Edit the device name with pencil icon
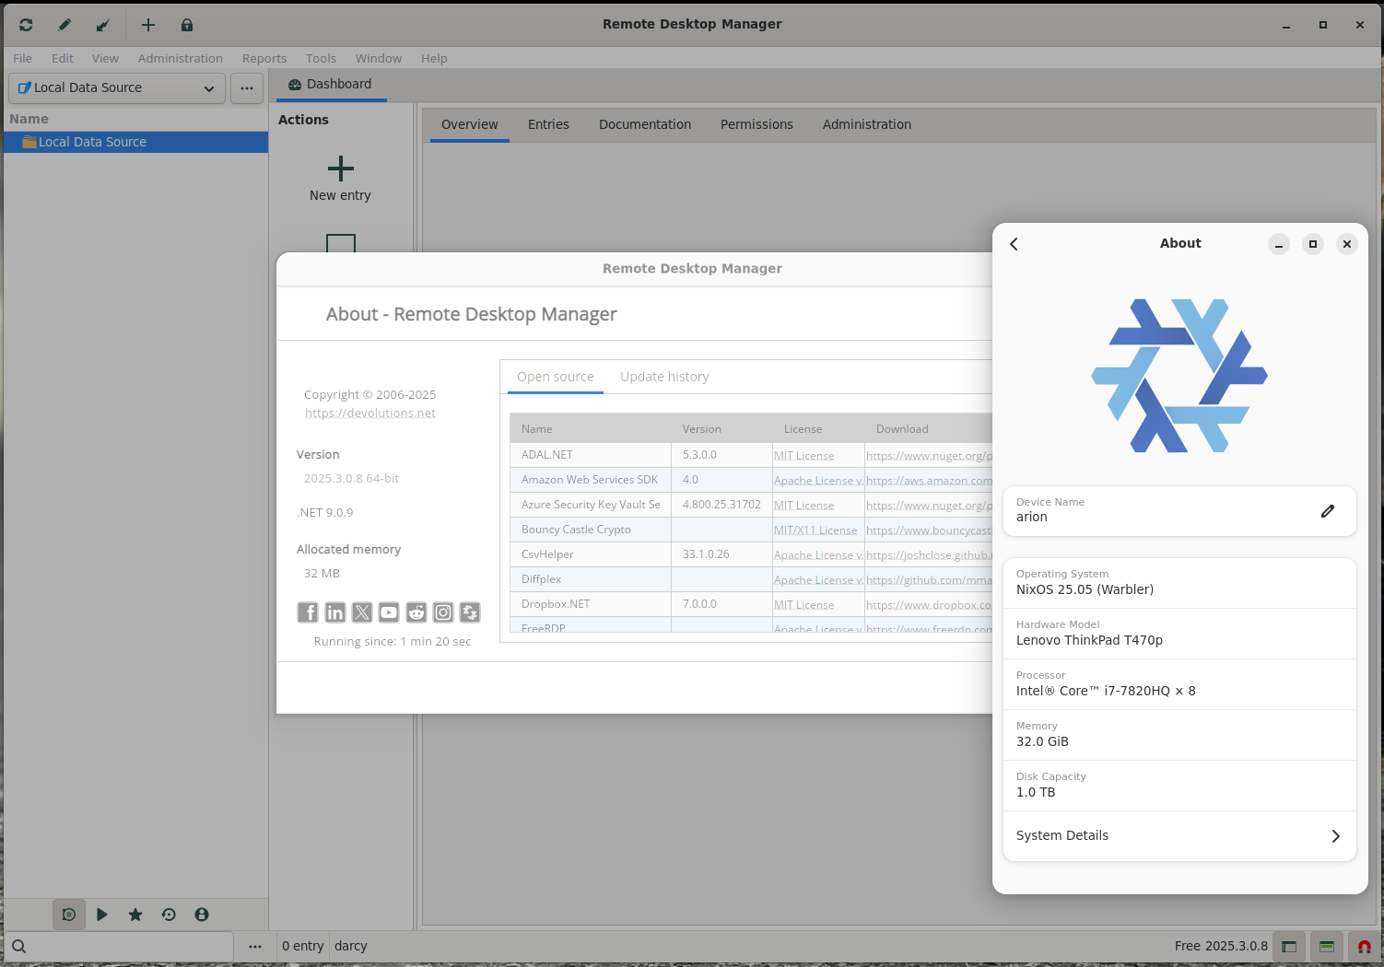 pos(1327,511)
